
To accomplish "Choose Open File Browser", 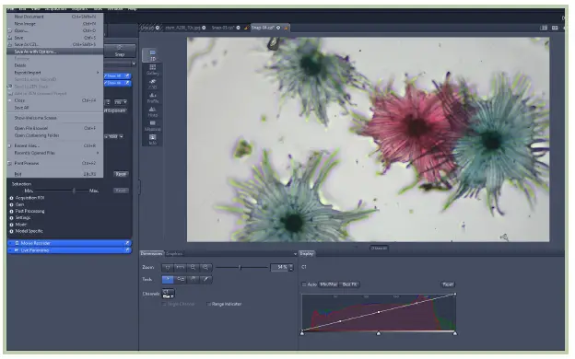I will pyautogui.click(x=55, y=128).
